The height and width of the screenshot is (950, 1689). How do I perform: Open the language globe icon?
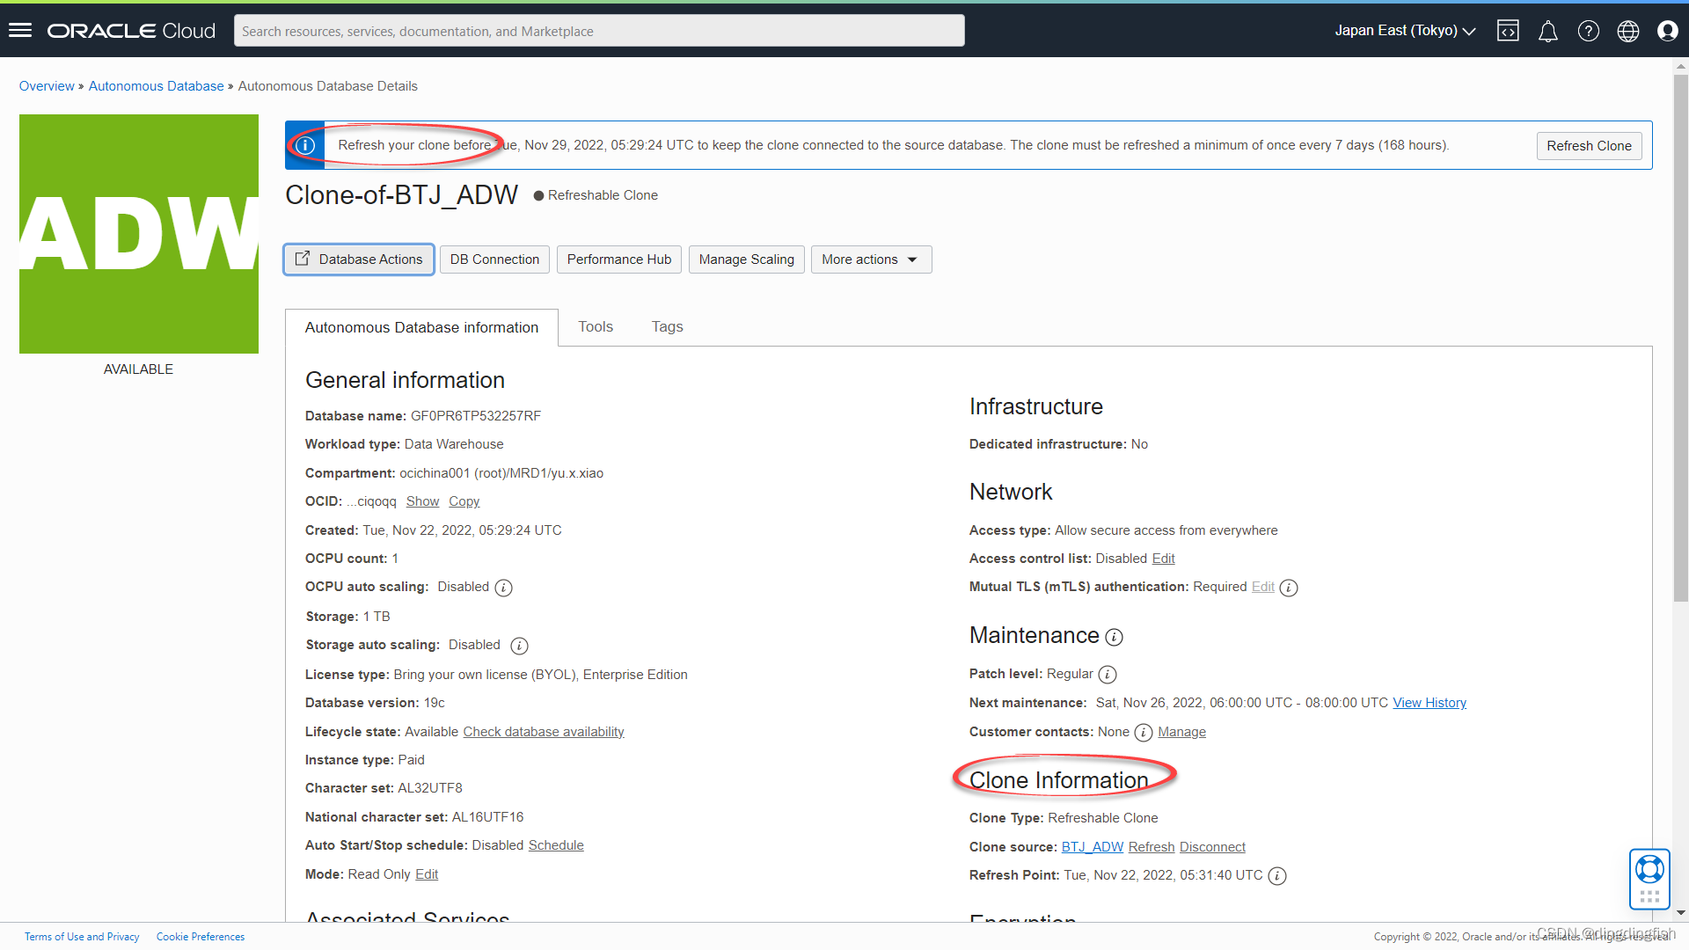tap(1628, 31)
